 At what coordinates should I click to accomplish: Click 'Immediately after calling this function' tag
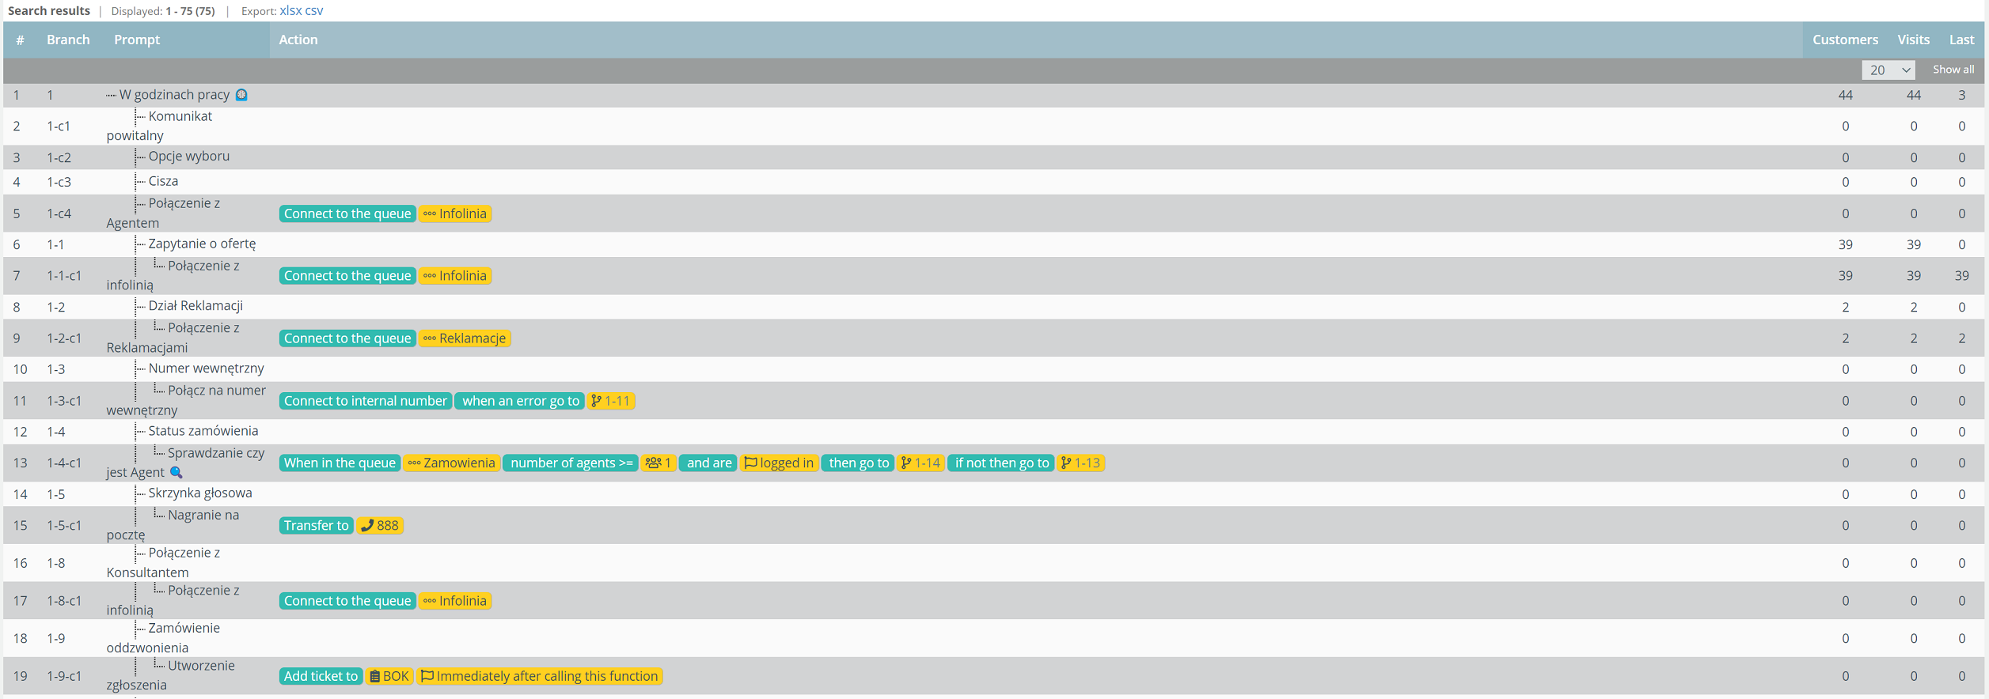540,676
